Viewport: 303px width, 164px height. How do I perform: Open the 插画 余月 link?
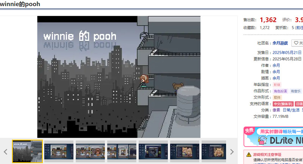coord(276,78)
